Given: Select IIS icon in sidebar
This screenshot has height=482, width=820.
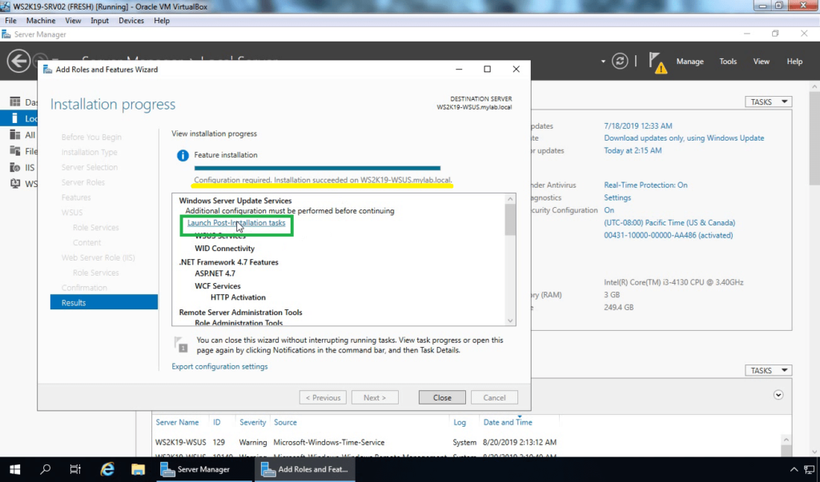Looking at the screenshot, I should 15,168.
